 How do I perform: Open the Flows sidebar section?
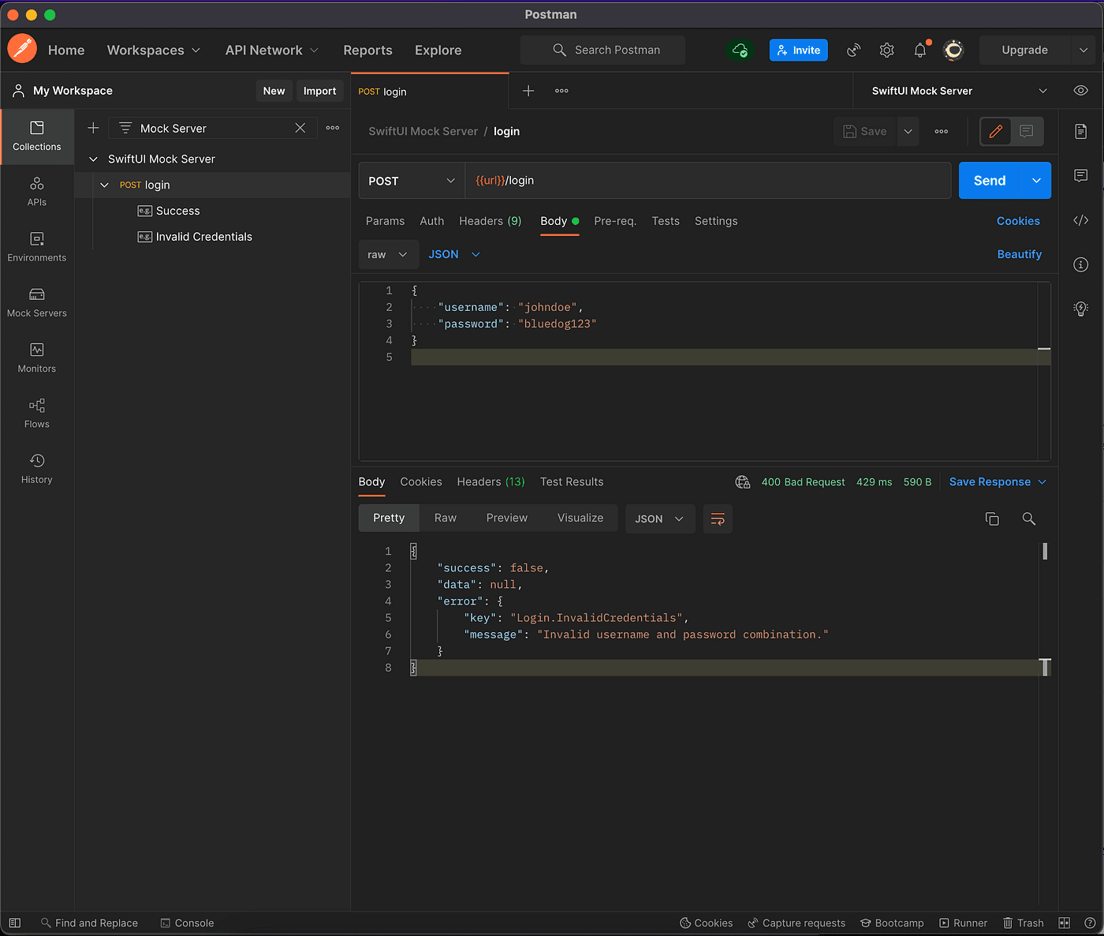(x=37, y=413)
